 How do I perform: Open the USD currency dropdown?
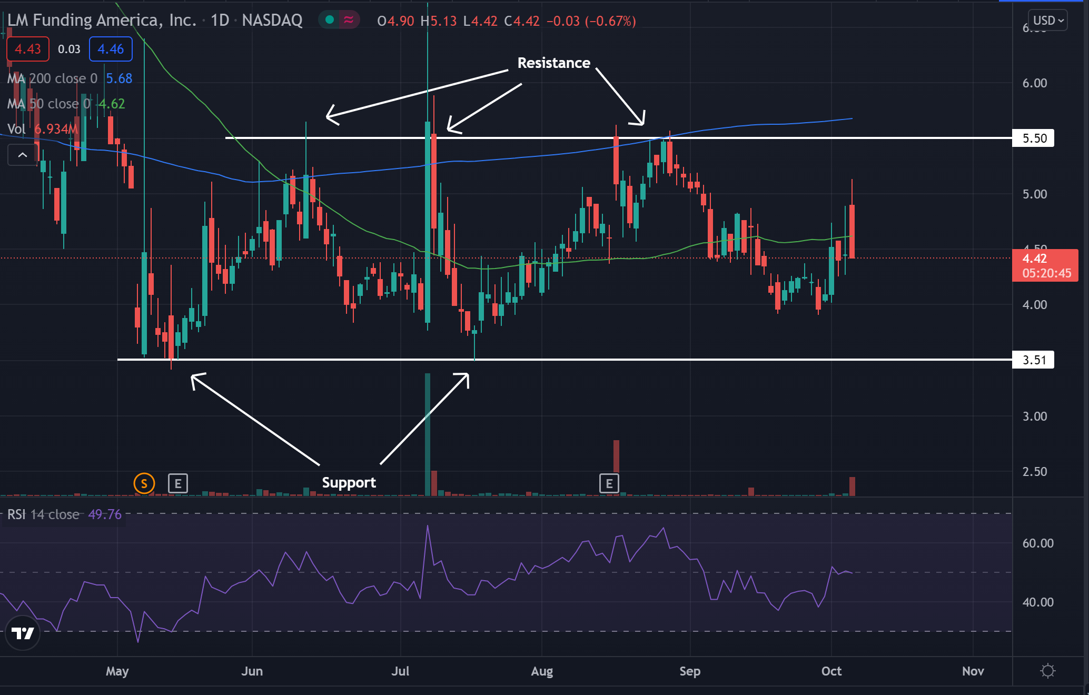pos(1048,21)
